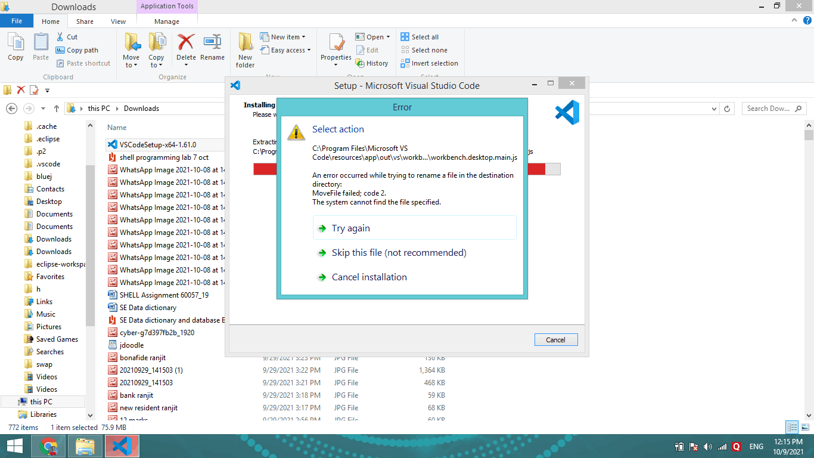The height and width of the screenshot is (458, 814).
Task: Click this PC in the address bar
Action: (x=99, y=109)
